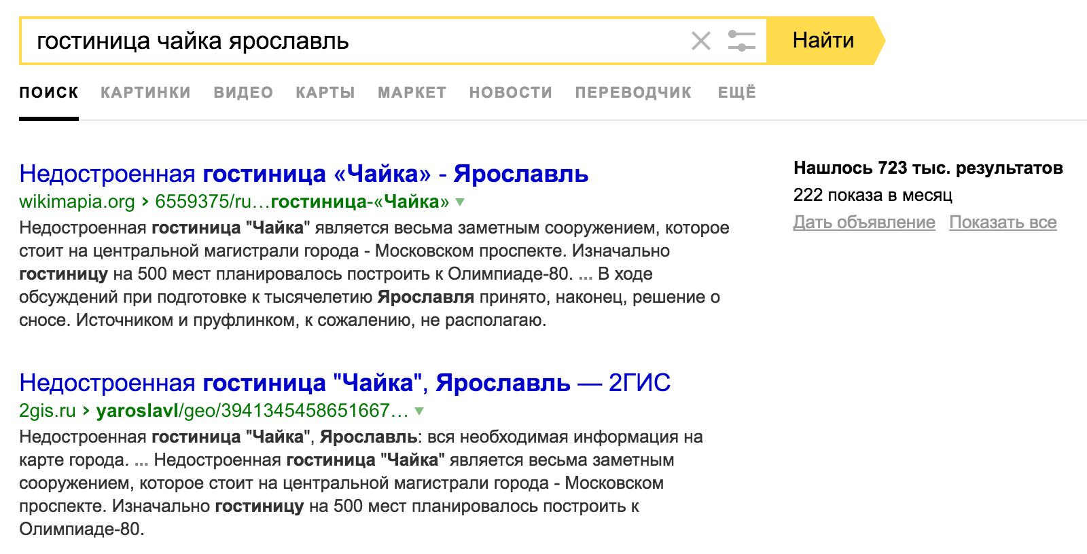The height and width of the screenshot is (554, 1087).
Task: Open the Карты tab
Action: tap(325, 92)
